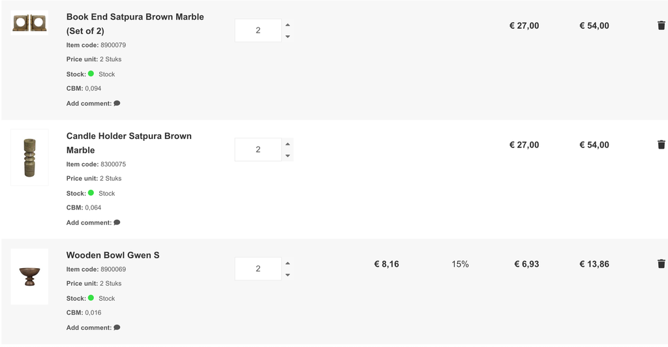Decrease quantity of Book End Satpura

[288, 37]
